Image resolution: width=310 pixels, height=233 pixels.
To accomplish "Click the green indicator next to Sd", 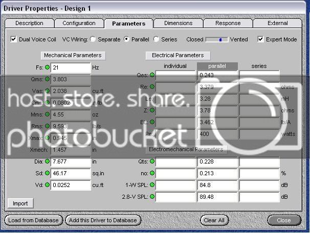I will click(47, 173).
